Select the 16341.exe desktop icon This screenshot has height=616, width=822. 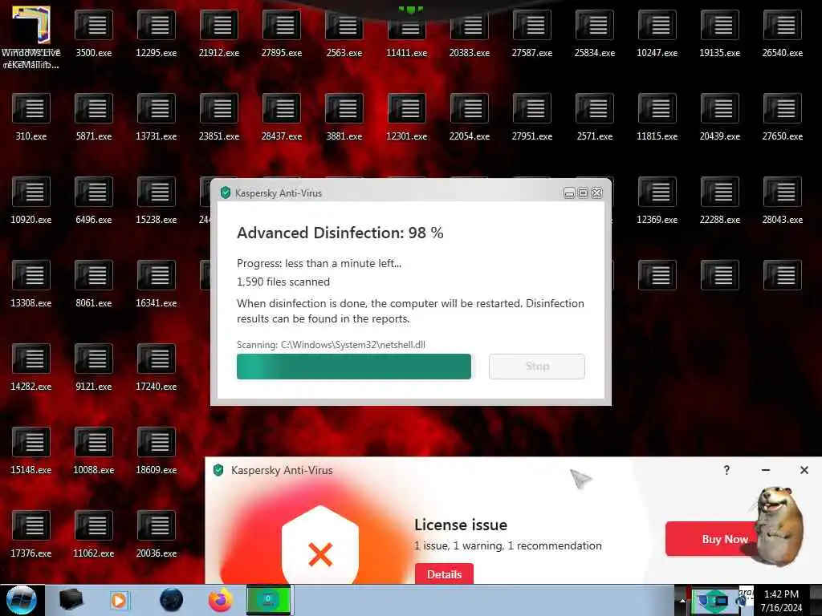157,275
